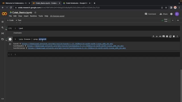Click the Share button
This screenshot has height=102, width=182.
164,14
